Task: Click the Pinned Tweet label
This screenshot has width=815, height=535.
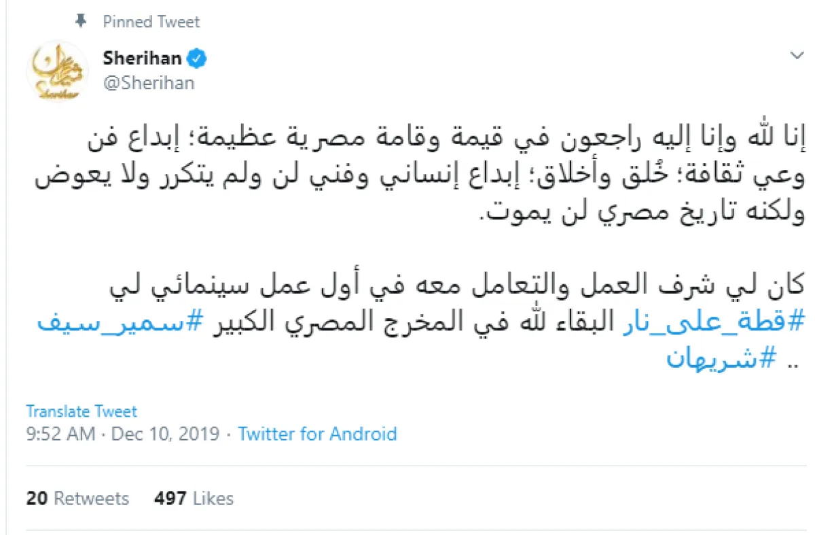Action: point(151,22)
